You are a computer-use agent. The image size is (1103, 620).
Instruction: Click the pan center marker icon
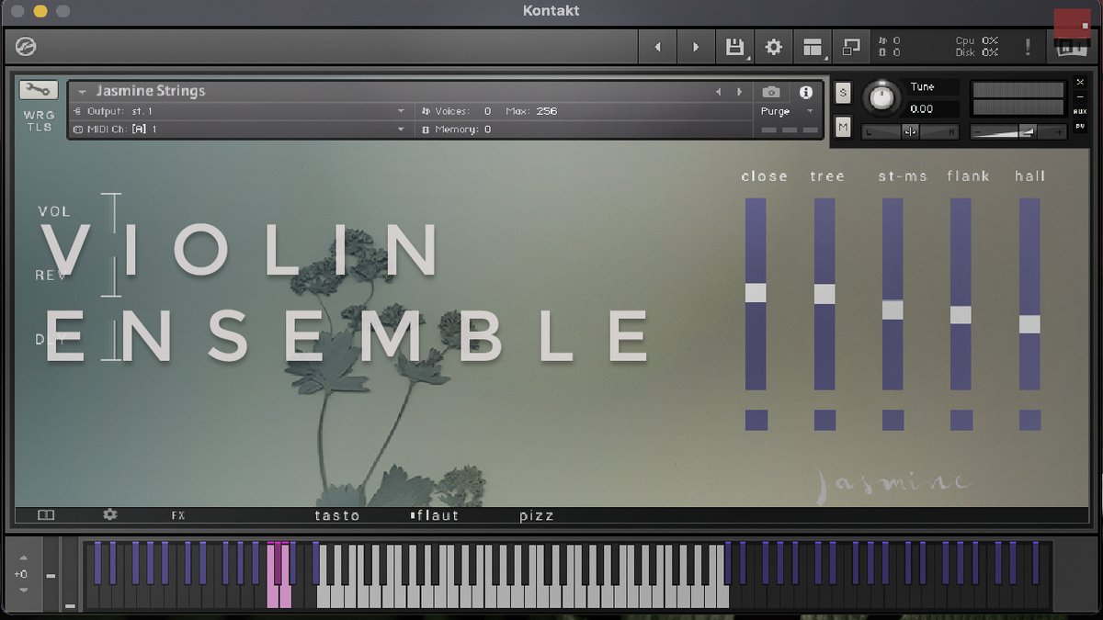pyautogui.click(x=910, y=132)
